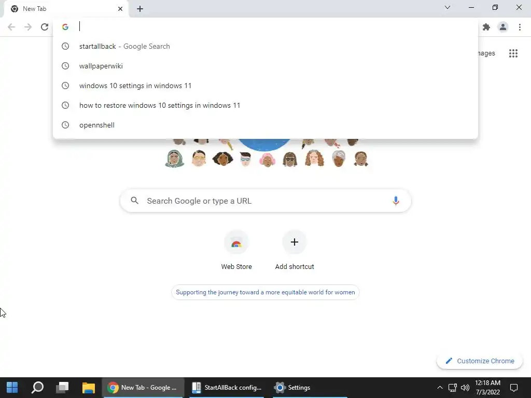Screen dimensions: 531x398
Task: Open Task View on the taskbar
Action: point(62,388)
